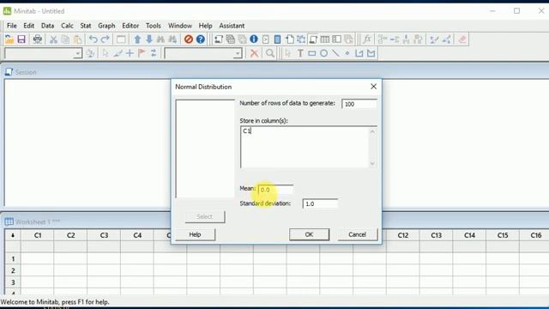Click the blue up arrow toolbar icon
This screenshot has height=309, width=549.
tap(137, 39)
